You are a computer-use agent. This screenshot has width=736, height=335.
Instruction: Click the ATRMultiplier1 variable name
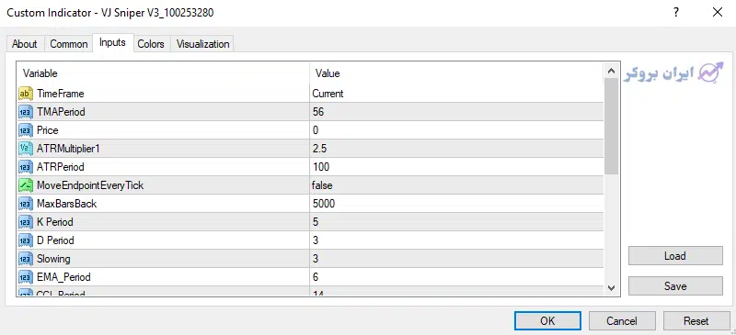(68, 149)
